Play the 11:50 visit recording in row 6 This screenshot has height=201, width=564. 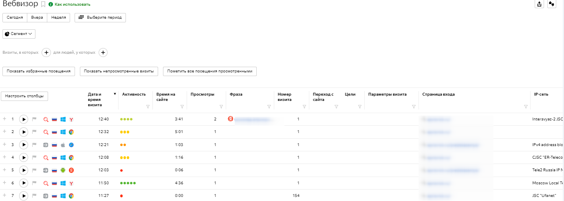click(24, 183)
